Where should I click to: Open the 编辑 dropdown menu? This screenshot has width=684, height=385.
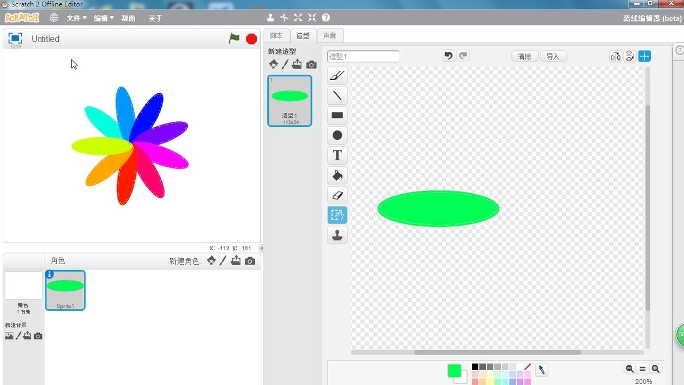[x=104, y=18]
